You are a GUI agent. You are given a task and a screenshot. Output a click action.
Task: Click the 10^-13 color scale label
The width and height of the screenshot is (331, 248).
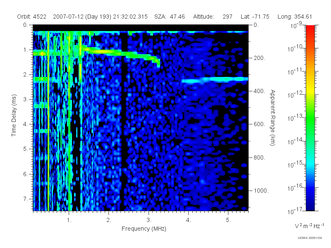296,118
